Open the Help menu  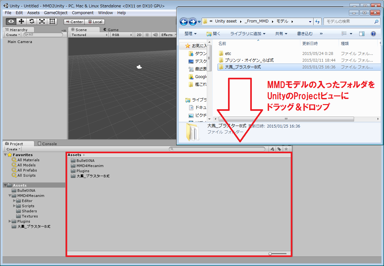pos(122,13)
